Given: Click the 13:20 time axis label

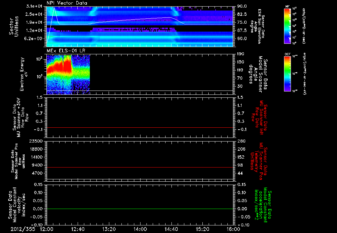Looking at the screenshot, I should [109, 229].
